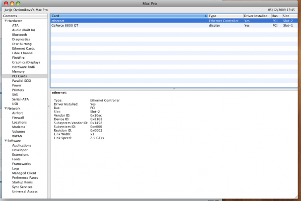Viewport: 301px width, 201px height.
Task: Click the Subsystem Vendor ID value 0x1458
Action: coord(96,123)
